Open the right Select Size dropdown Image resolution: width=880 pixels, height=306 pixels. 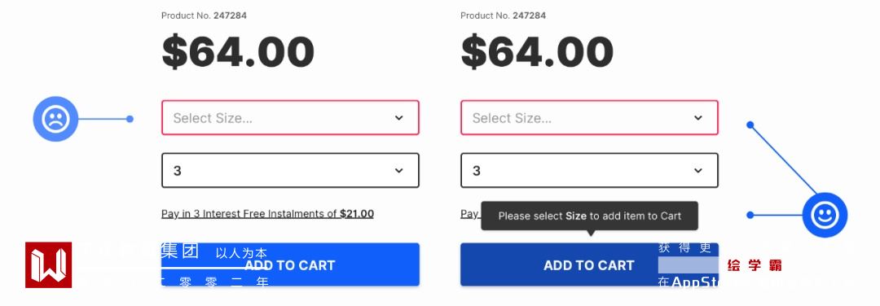pos(589,118)
